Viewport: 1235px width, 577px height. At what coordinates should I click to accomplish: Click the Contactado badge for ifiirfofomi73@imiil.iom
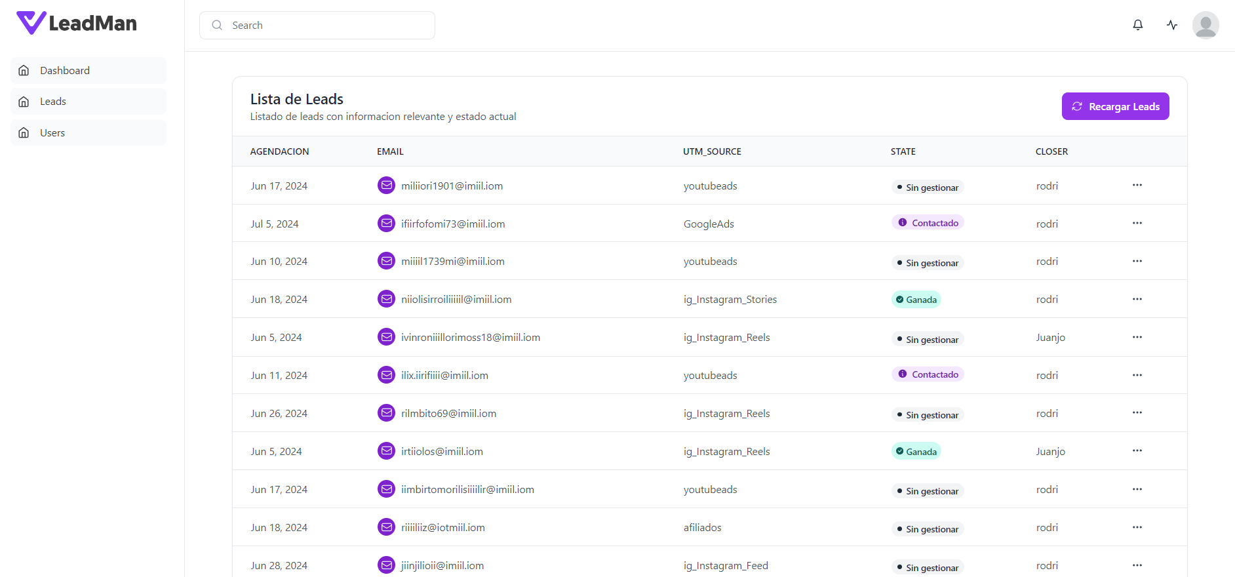pos(928,223)
